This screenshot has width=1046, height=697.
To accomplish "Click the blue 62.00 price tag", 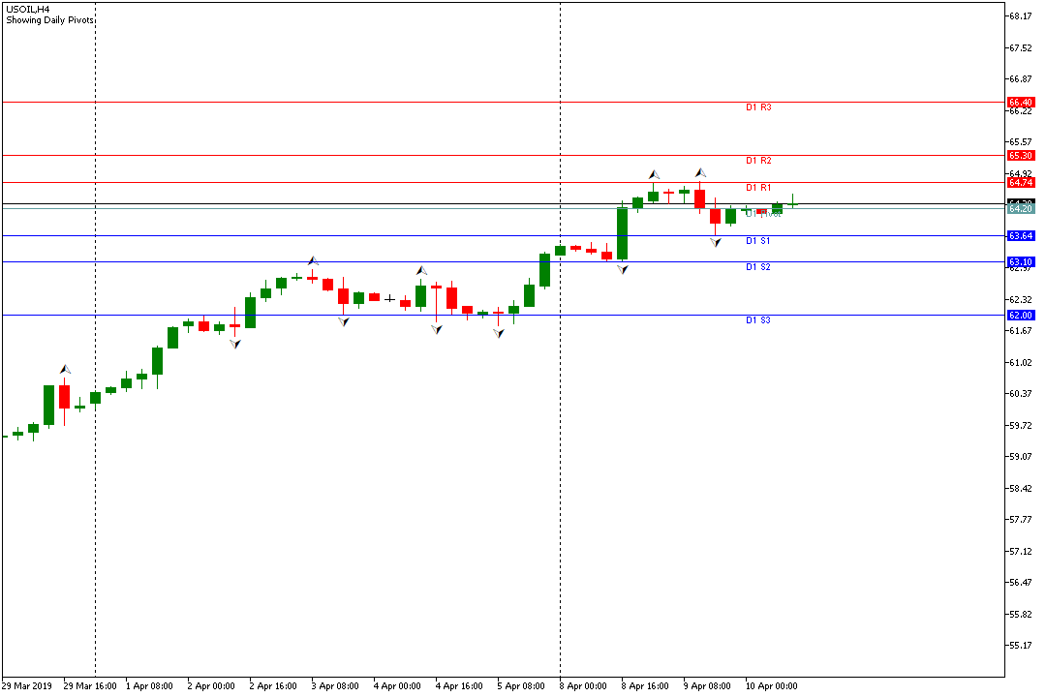I will point(1020,315).
